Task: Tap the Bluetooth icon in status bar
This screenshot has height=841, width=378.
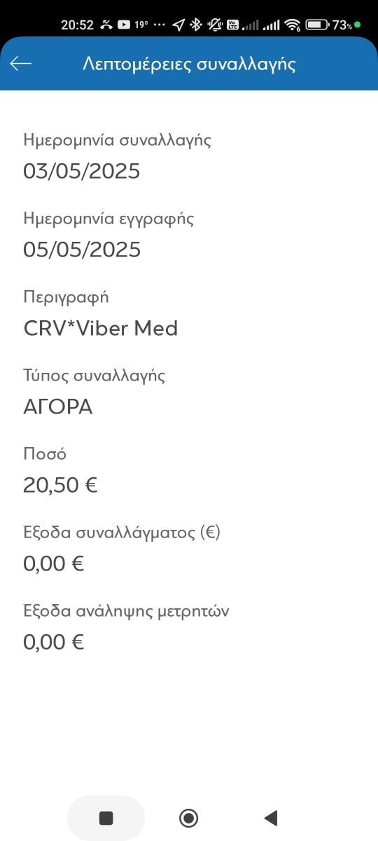Action: click(x=196, y=25)
